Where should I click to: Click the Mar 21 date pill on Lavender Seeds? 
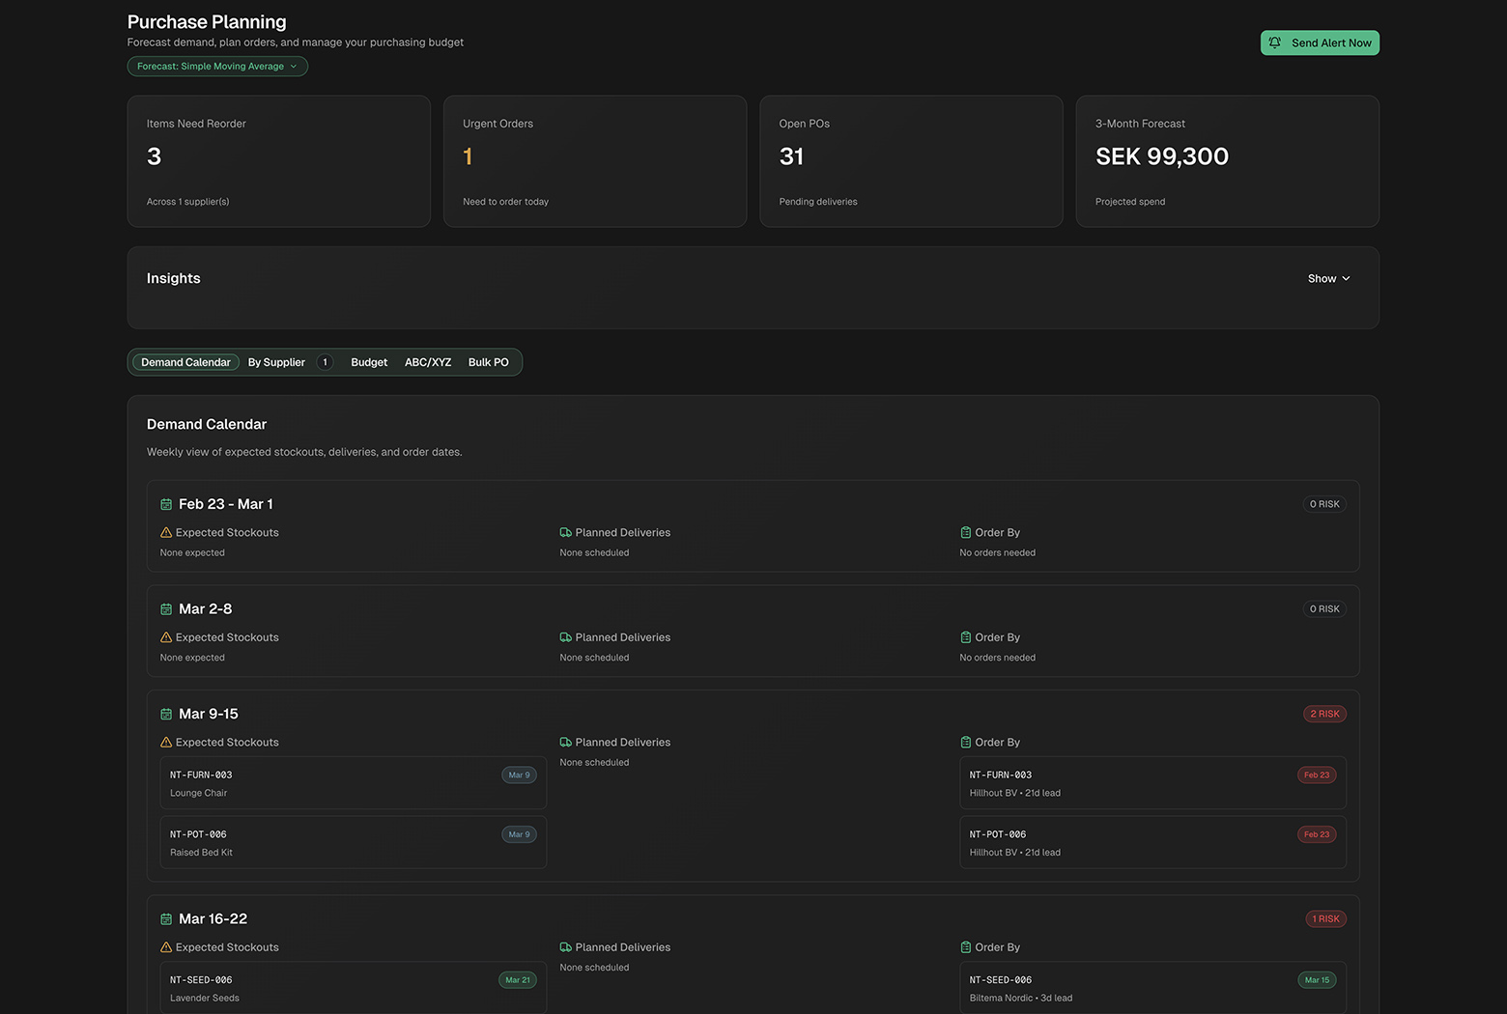tap(517, 979)
